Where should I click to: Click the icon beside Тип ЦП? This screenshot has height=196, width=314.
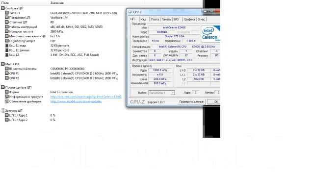[6, 13]
